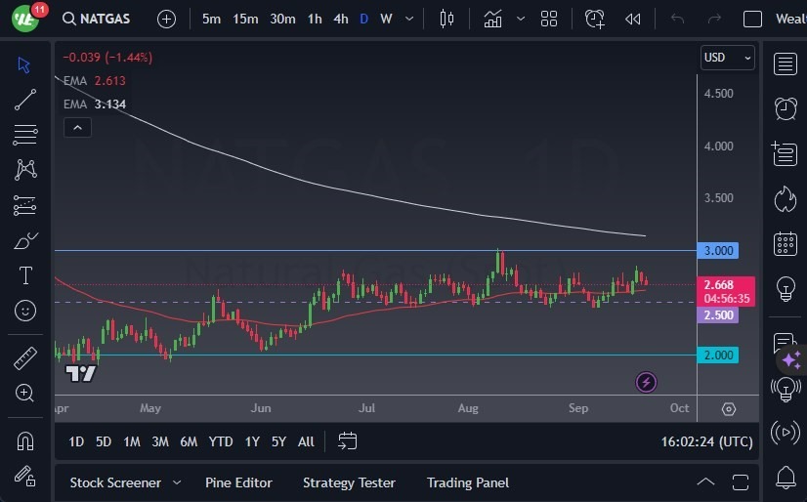
Task: Toggle the magnet snap mode
Action: [25, 440]
